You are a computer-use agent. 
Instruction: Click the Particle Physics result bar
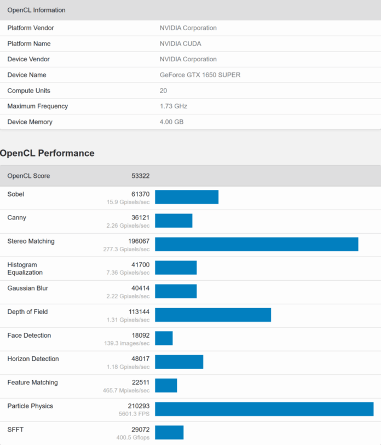coord(264,409)
